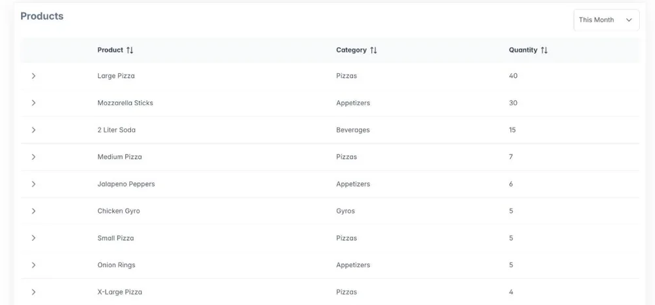The image size is (655, 305).
Task: Click Pizzas category in X-Large Pizza row
Action: (346, 292)
